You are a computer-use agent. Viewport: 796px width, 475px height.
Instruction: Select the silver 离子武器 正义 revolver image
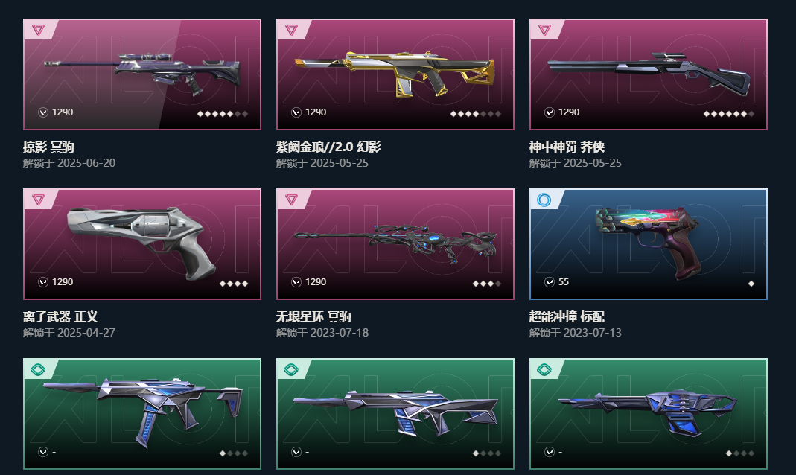point(142,243)
